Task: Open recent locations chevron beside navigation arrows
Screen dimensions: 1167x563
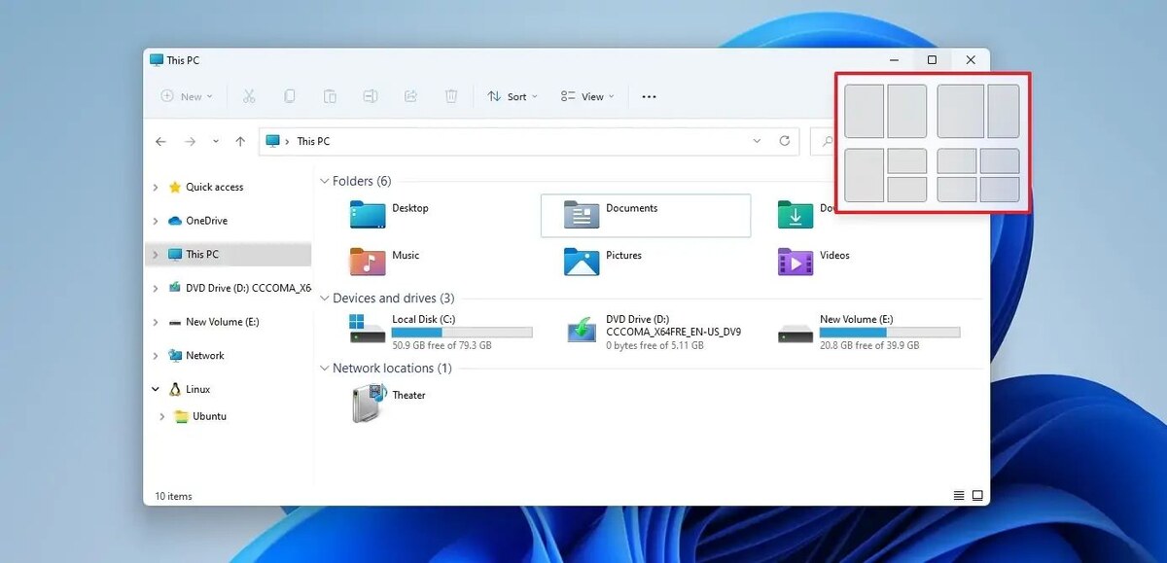Action: tap(215, 141)
